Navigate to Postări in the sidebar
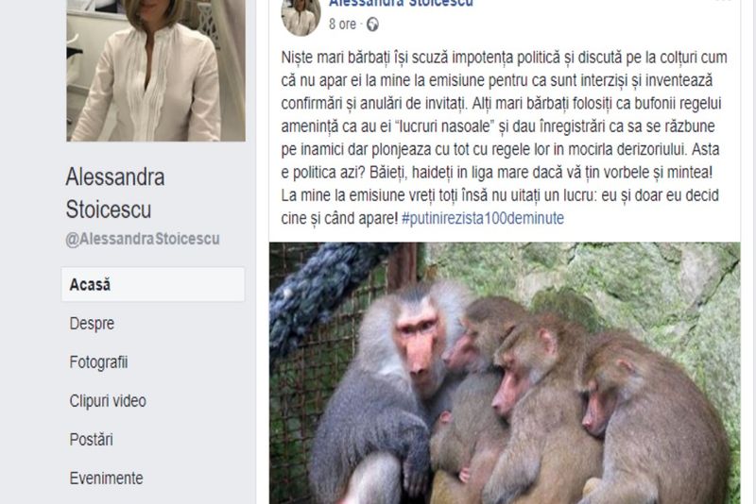The image size is (756, 504). tap(91, 440)
